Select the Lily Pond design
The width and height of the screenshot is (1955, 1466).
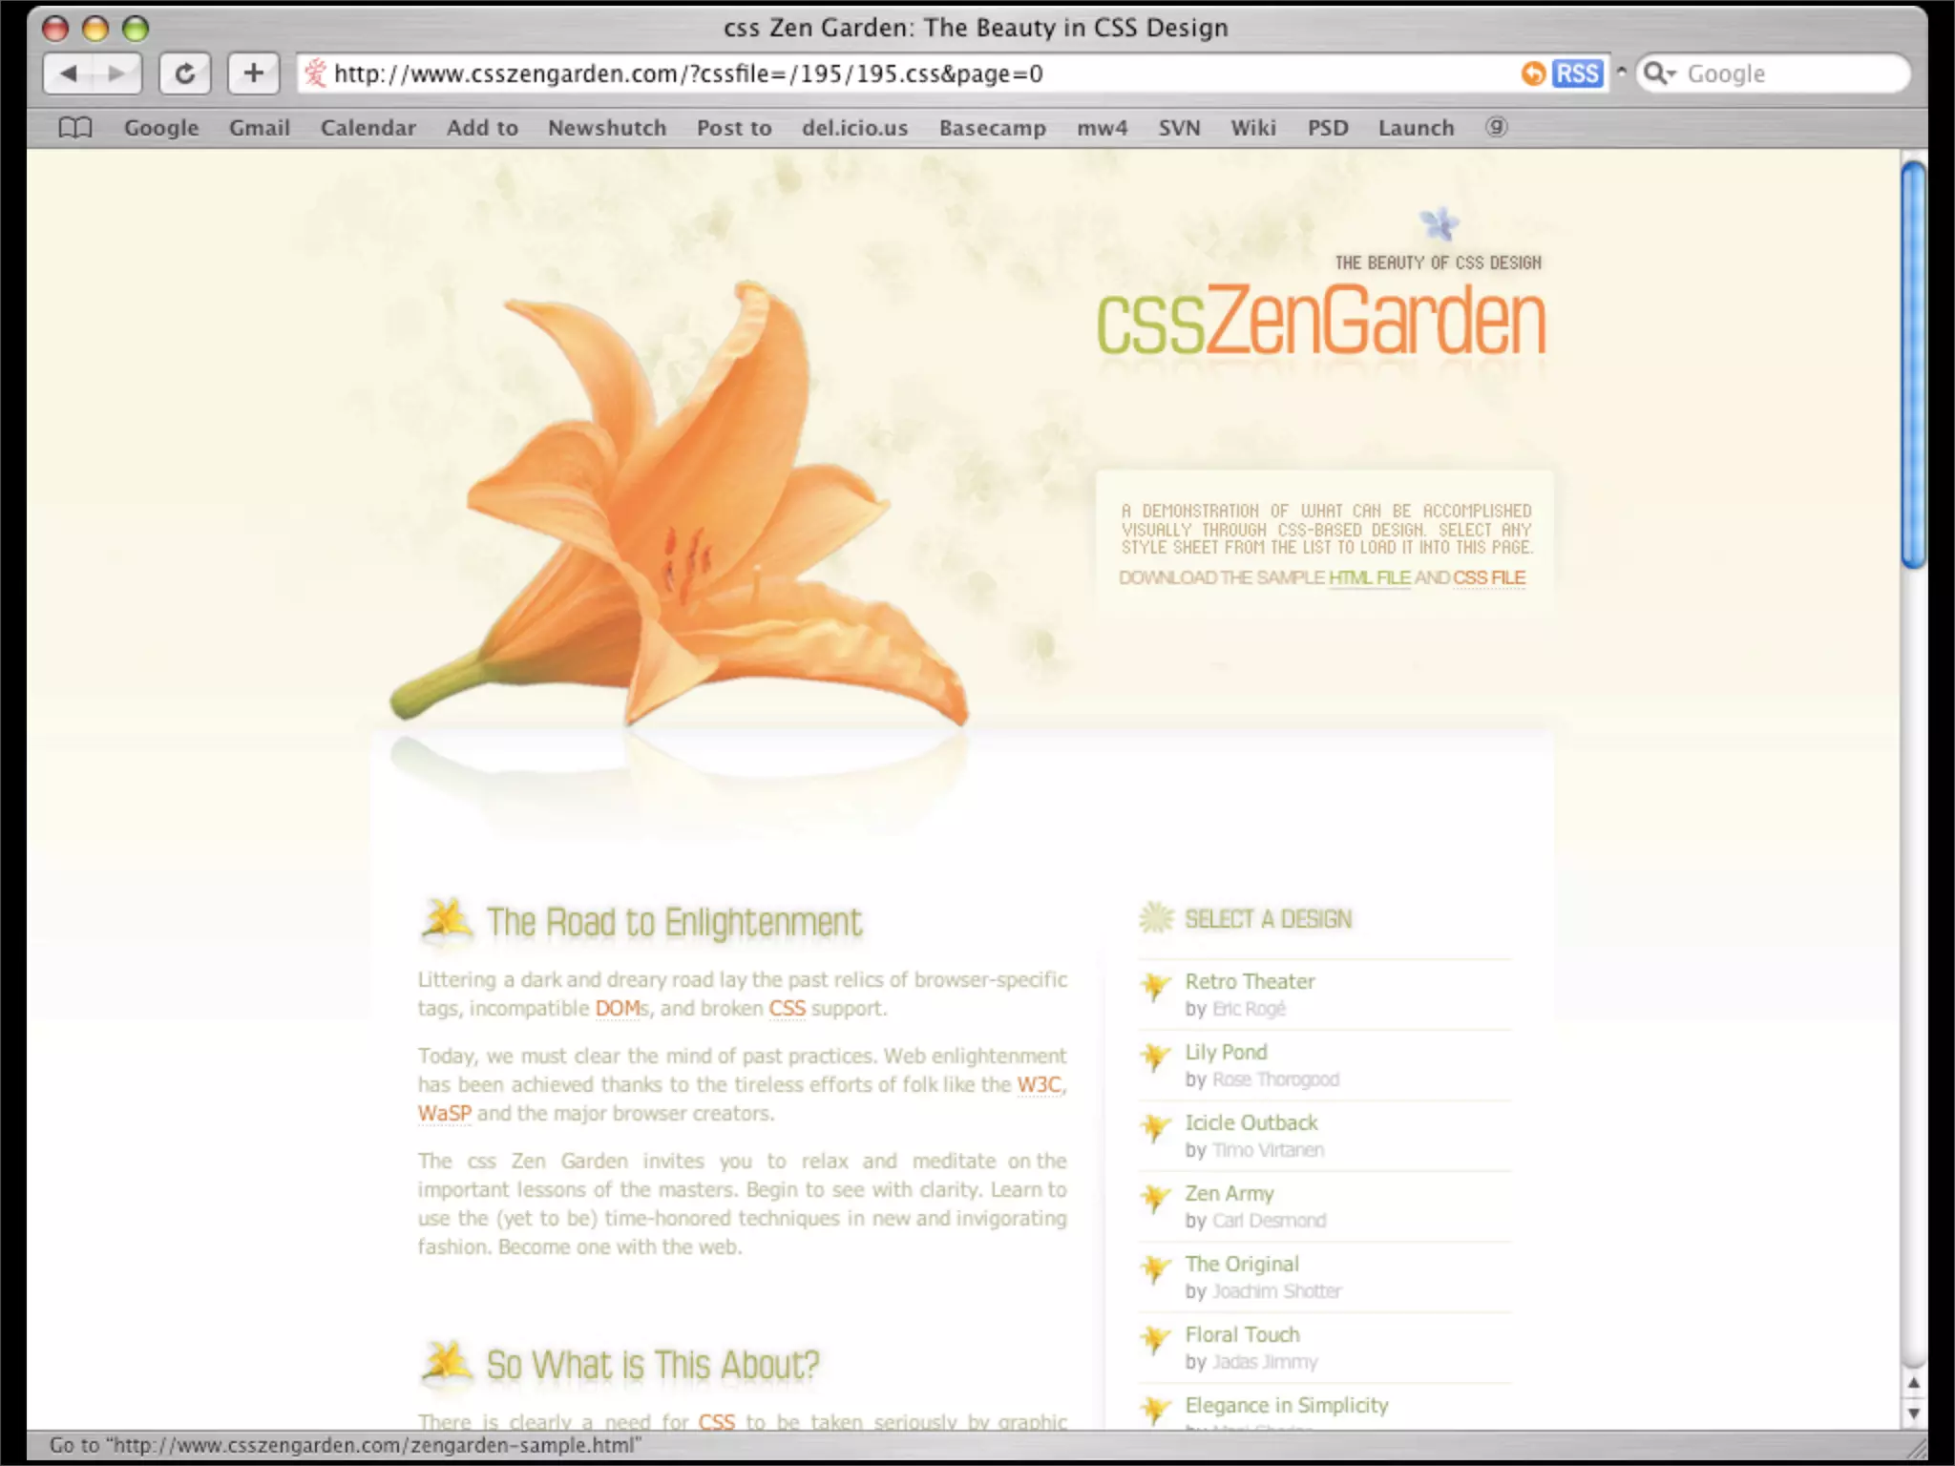(1226, 1052)
